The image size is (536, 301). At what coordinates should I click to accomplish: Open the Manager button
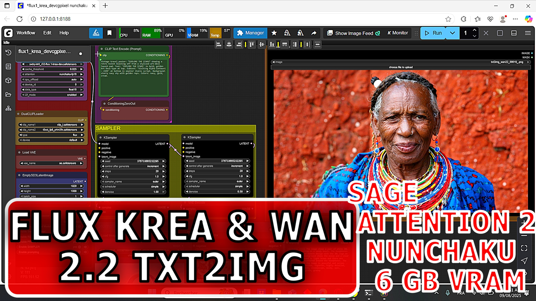click(x=250, y=33)
